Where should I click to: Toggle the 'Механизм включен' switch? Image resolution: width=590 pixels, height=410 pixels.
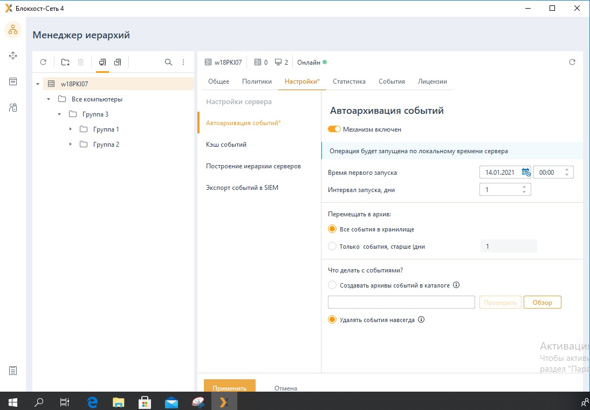coord(334,129)
